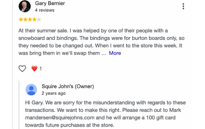Like the review with the outlined heart
The width and height of the screenshot is (205, 129).
coord(22,68)
